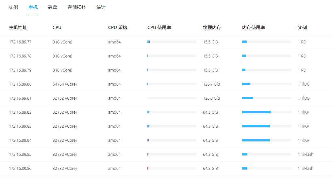The height and width of the screenshot is (180, 333).
Task: Click memory usage bar for 172.16.89.81
Action: click(267, 98)
